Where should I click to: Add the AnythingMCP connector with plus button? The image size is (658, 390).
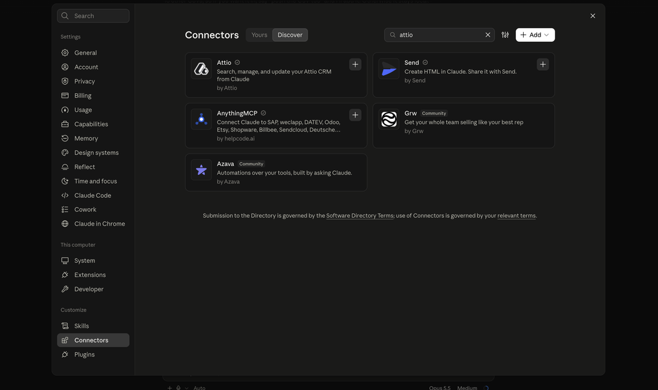pos(355,115)
